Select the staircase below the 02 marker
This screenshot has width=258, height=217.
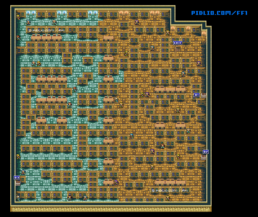point(203,157)
